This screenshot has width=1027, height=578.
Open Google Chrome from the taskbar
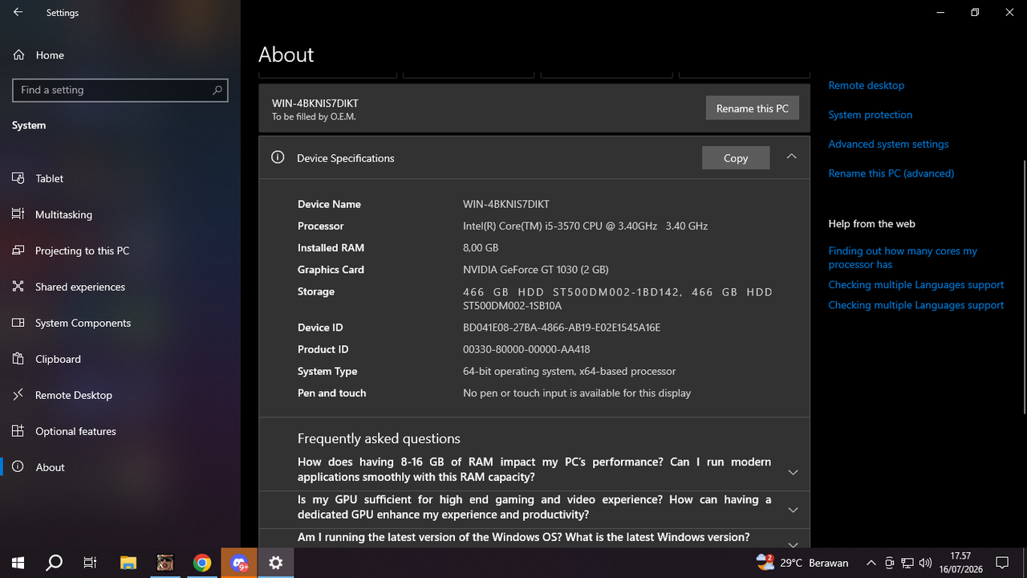pos(202,563)
